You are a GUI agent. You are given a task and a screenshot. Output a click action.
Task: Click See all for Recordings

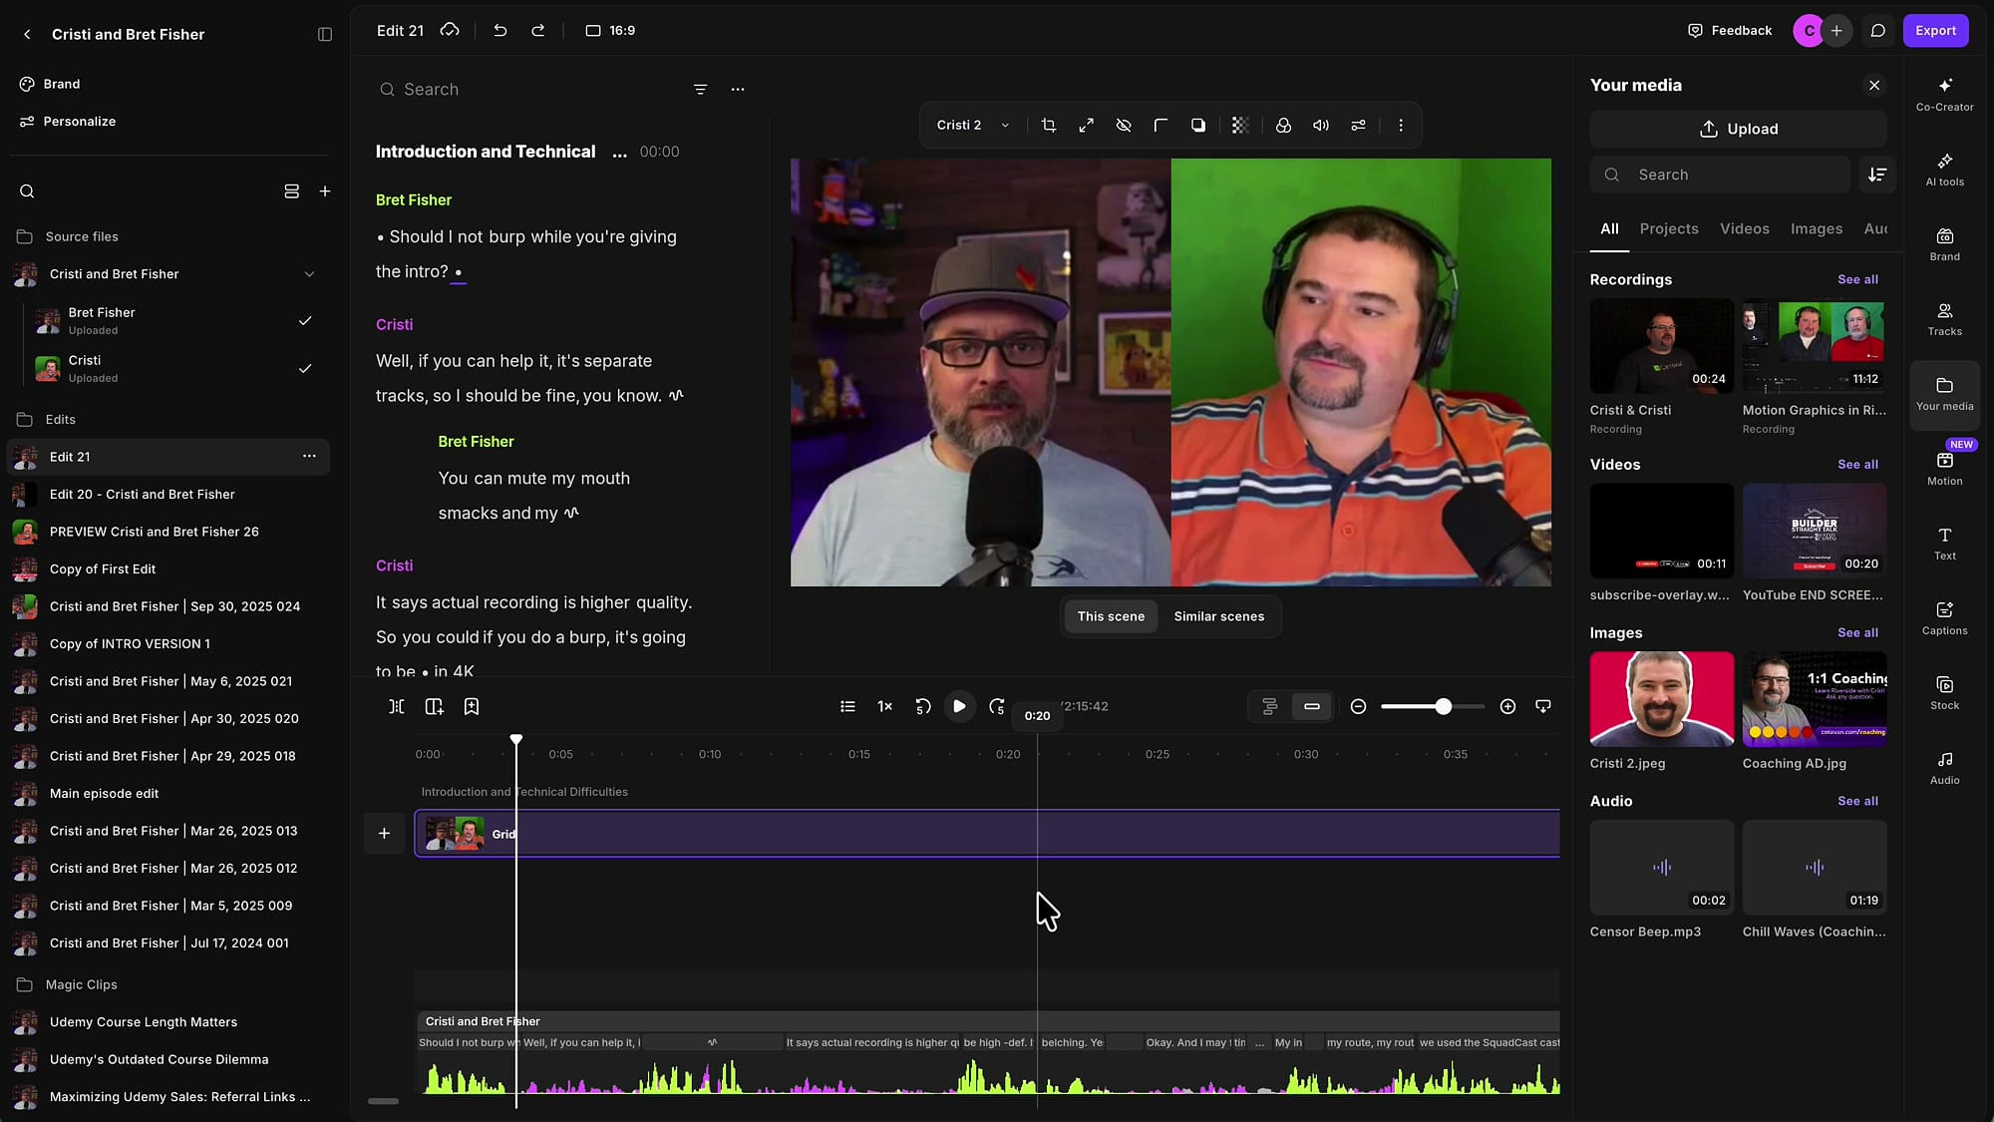1857,279
